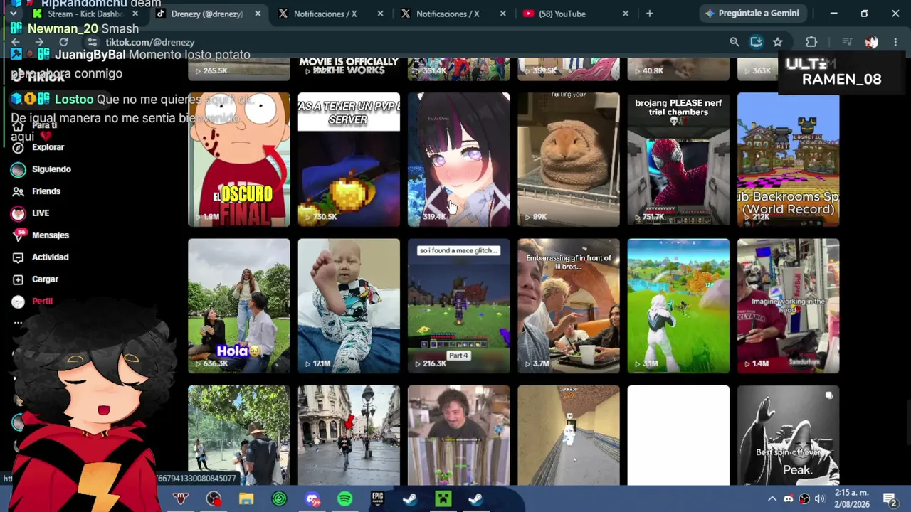
Task: Switch to the (58) YouTube tab
Action: (x=574, y=14)
